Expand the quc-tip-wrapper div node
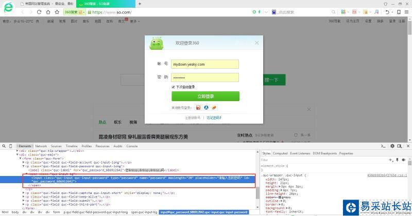This screenshot has width=412, height=216. click(x=18, y=151)
